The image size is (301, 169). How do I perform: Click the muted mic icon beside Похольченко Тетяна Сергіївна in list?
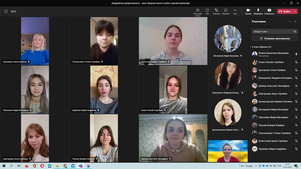(296, 133)
